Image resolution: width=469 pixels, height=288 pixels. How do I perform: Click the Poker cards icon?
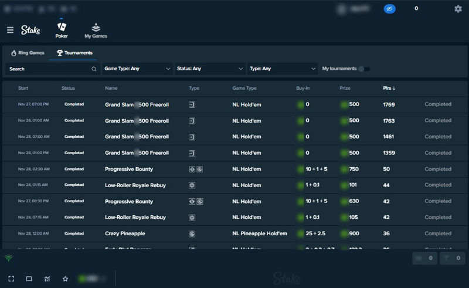tap(62, 27)
